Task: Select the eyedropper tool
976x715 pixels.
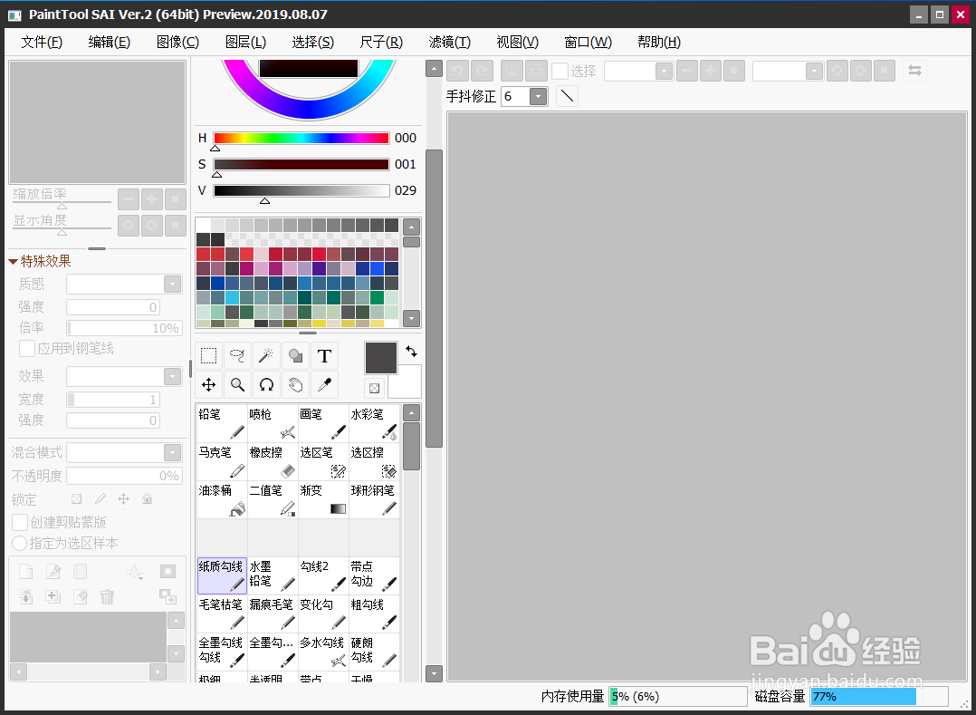Action: [324, 385]
